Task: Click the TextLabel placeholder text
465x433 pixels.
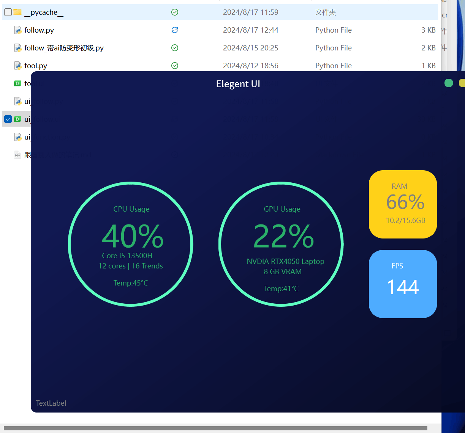Action: click(51, 403)
